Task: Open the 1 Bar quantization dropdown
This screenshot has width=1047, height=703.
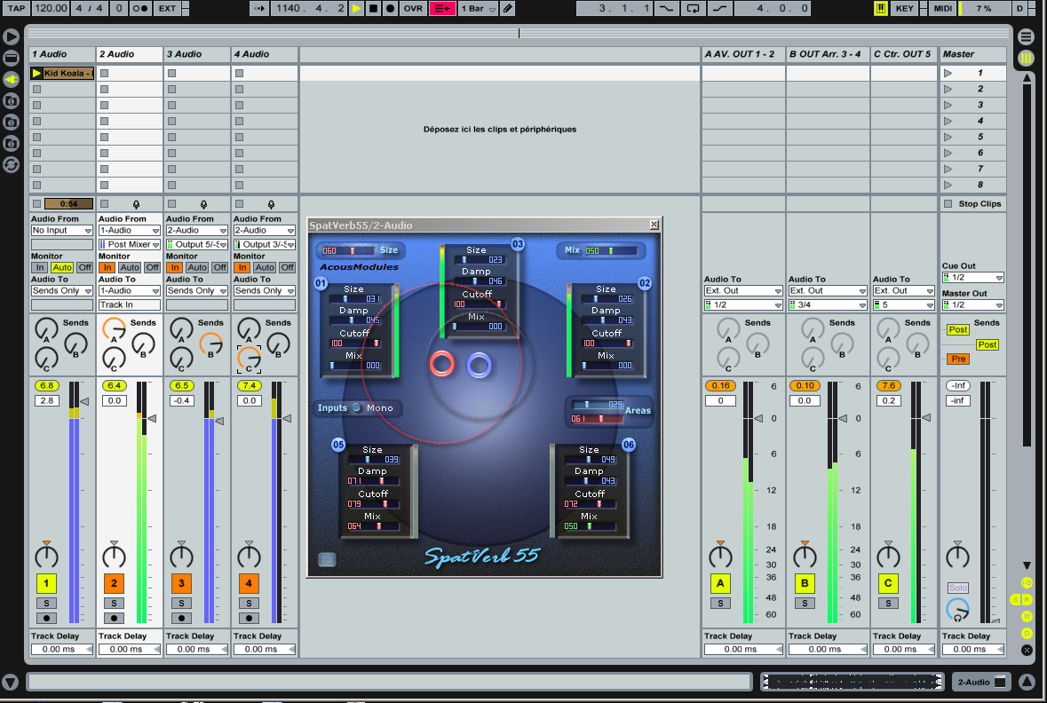Action: point(477,8)
